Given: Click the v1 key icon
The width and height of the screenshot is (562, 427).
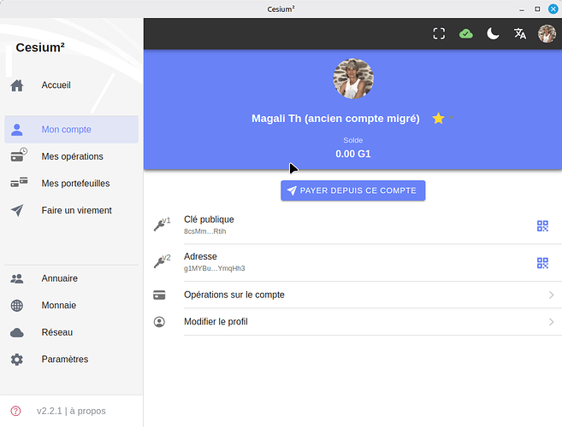Looking at the screenshot, I should click(x=162, y=225).
